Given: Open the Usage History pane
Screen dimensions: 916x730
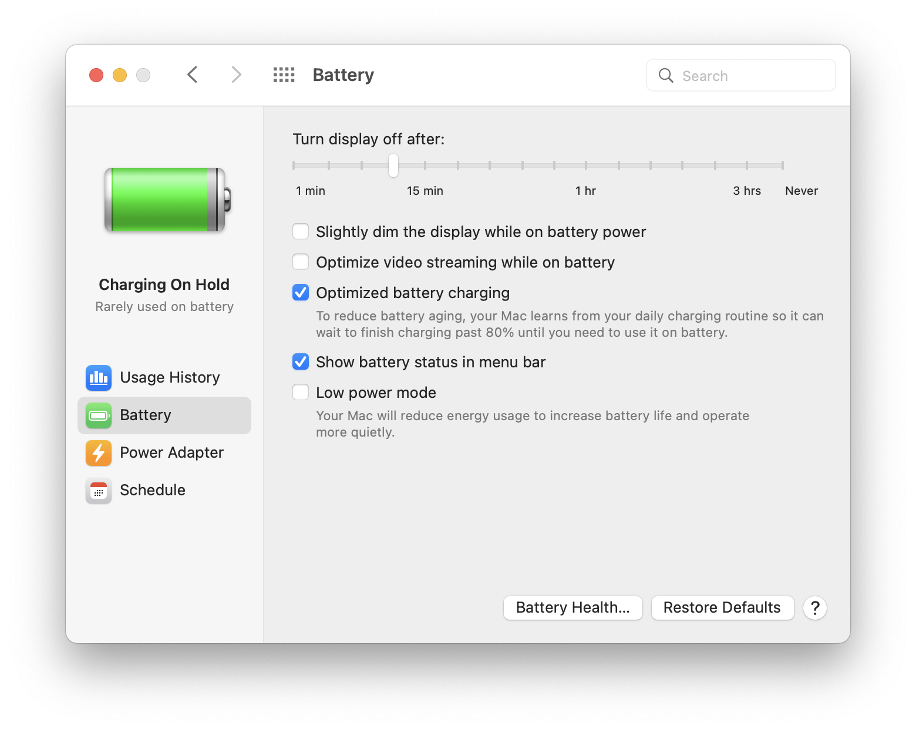Looking at the screenshot, I should coord(164,377).
